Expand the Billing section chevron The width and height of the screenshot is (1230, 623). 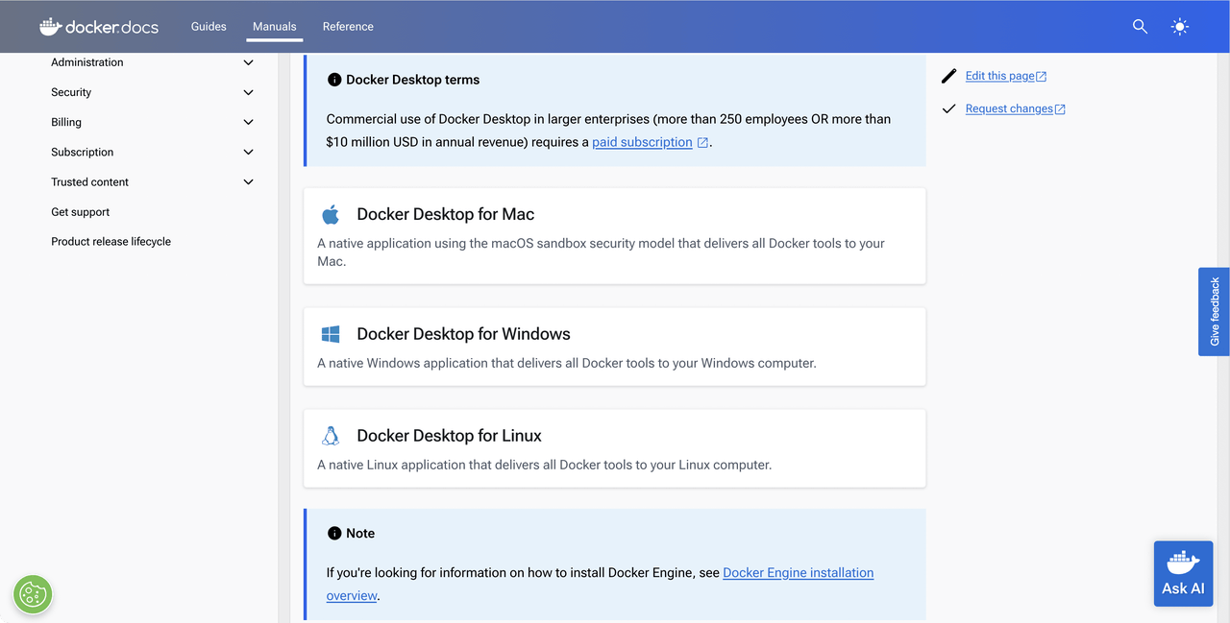pyautogui.click(x=248, y=122)
